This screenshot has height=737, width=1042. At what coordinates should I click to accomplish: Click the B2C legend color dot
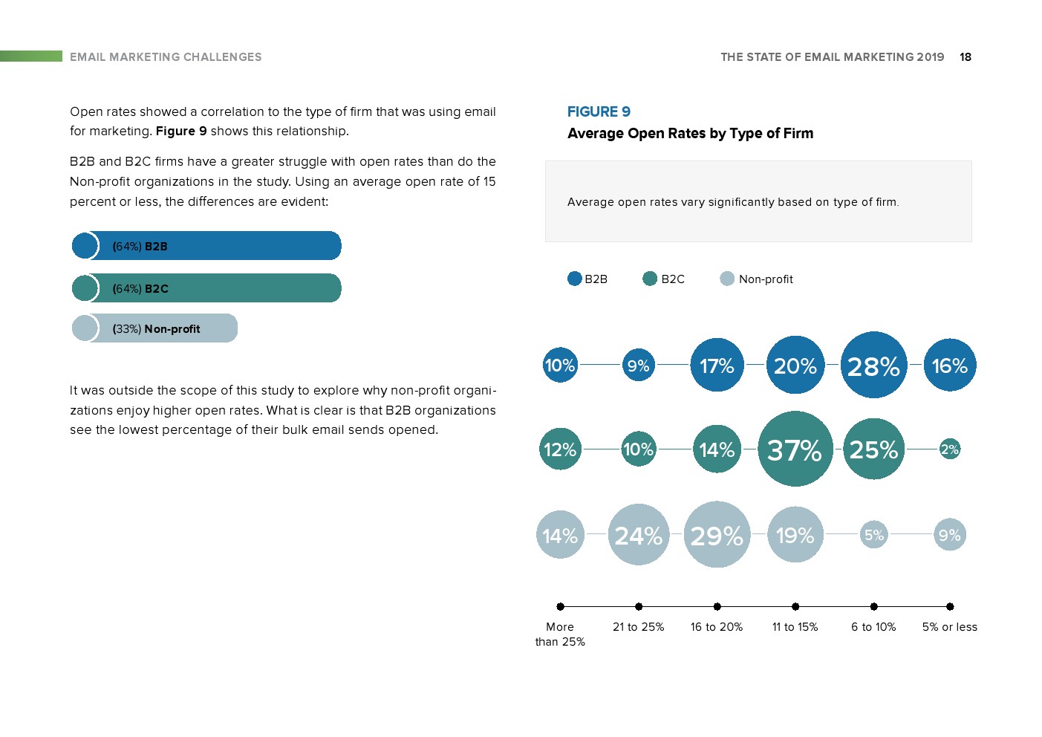(x=650, y=279)
